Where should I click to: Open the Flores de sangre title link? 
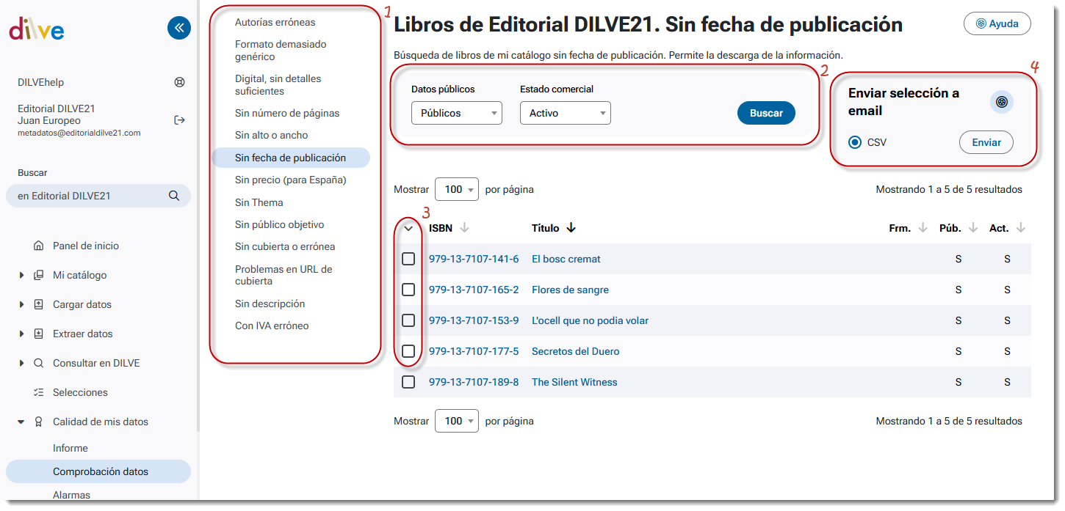coord(570,290)
